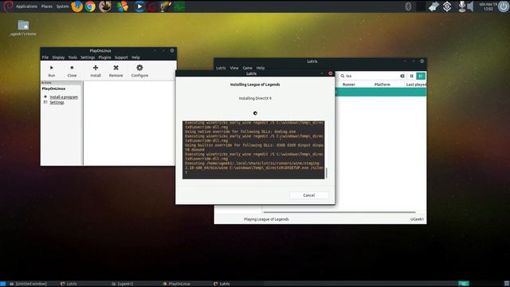
Task: Click the workspace switcher in bottom panel
Action: coord(464,284)
